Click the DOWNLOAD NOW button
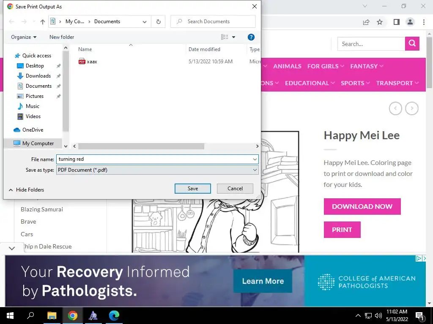 (362, 206)
